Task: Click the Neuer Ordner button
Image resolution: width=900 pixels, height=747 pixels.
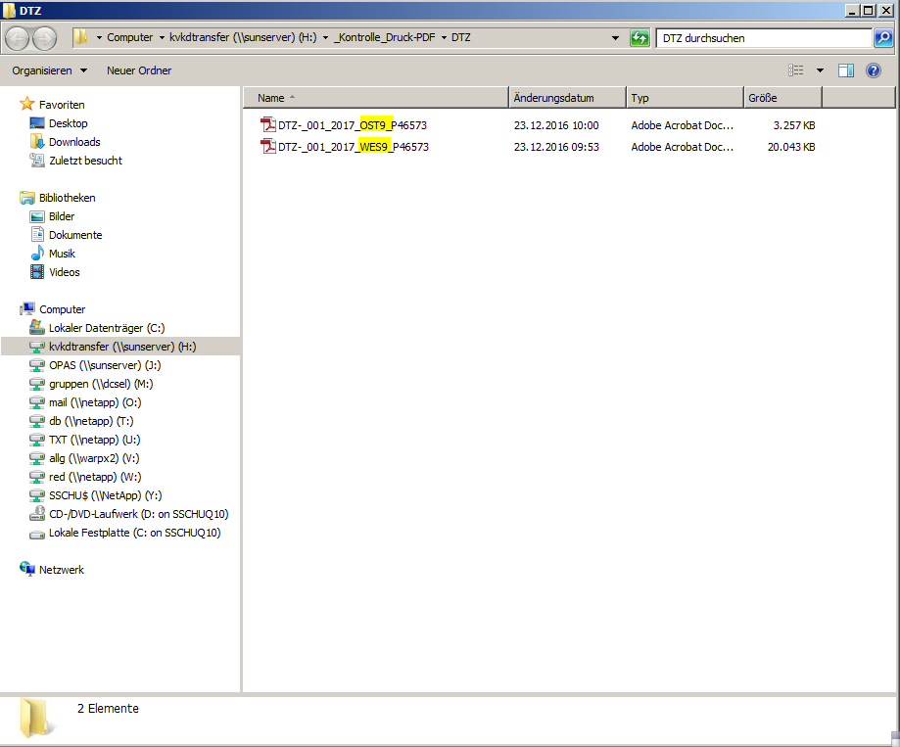Action: pyautogui.click(x=139, y=70)
